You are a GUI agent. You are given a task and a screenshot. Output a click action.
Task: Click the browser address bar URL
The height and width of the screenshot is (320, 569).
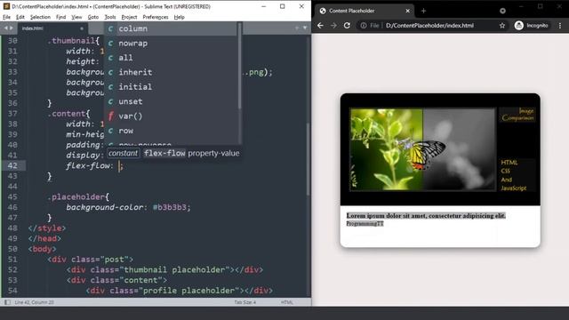pos(429,26)
